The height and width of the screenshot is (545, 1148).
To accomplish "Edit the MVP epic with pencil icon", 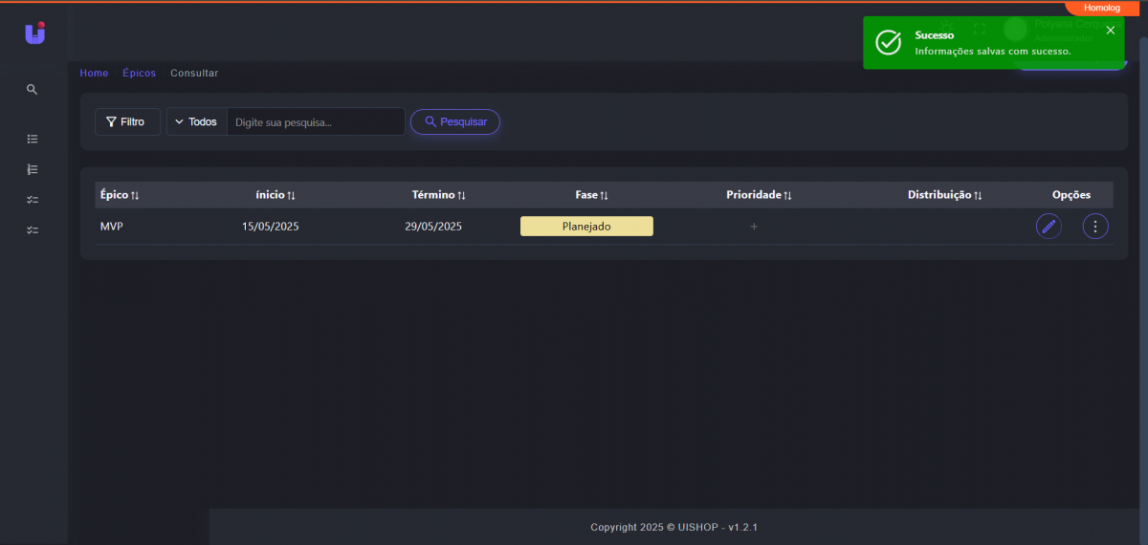I will pos(1049,227).
